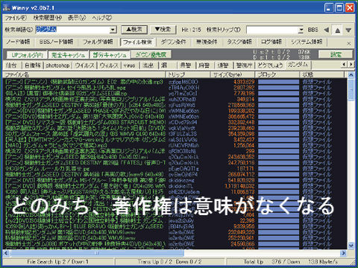Click the up triangle icon in the search toolbar

pos(337,31)
